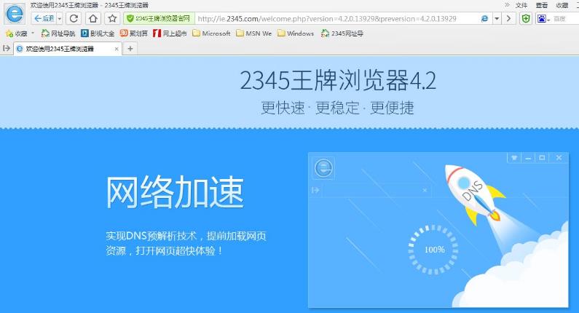Open the Baidu search engine selector
The height and width of the screenshot is (313, 579).
[x=543, y=18]
